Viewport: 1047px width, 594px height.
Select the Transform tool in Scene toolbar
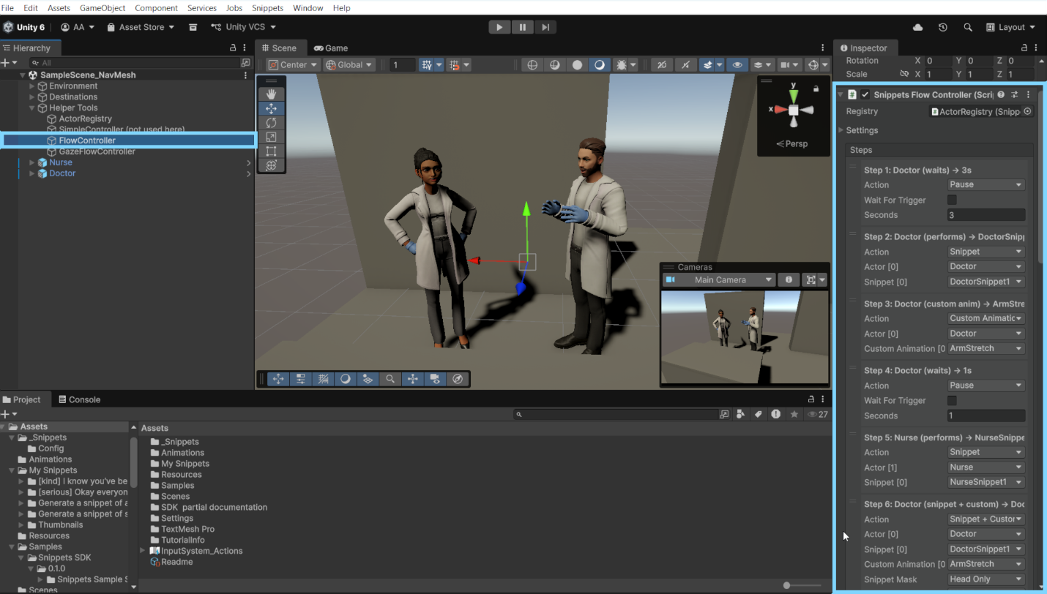271,165
